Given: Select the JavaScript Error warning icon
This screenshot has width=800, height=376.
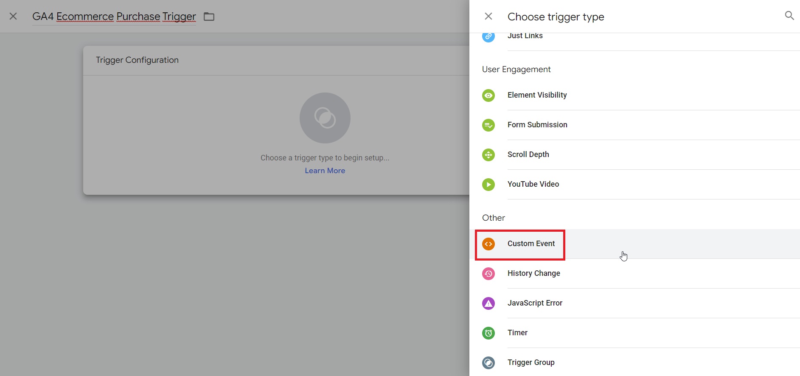Looking at the screenshot, I should pos(488,303).
